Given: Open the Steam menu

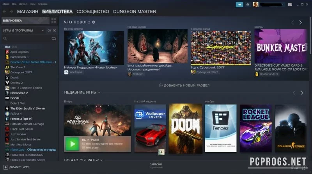Looking at the screenshot, I should (x=6, y=4).
